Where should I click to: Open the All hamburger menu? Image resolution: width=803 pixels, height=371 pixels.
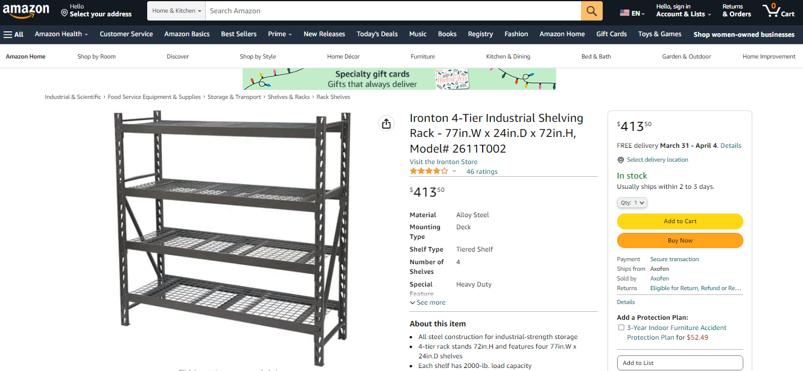[13, 34]
